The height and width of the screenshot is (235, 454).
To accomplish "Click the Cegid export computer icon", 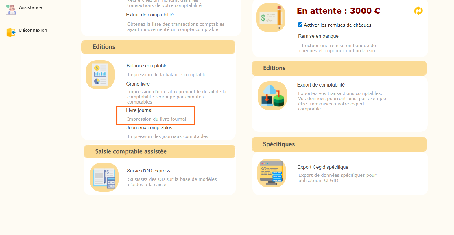I will click(x=272, y=173).
